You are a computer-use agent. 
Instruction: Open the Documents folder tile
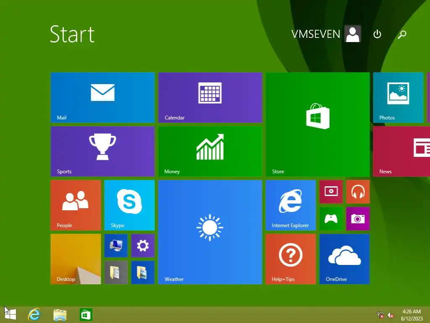(x=116, y=273)
